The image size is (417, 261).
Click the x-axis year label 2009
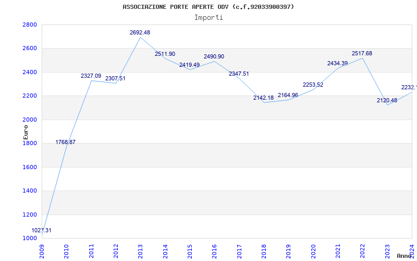point(42,252)
